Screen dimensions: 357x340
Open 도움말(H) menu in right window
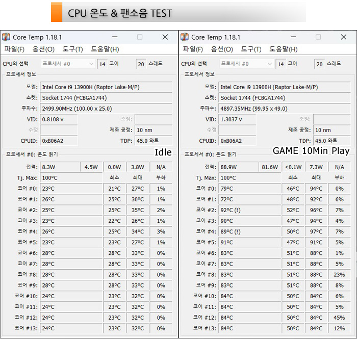coord(284,49)
